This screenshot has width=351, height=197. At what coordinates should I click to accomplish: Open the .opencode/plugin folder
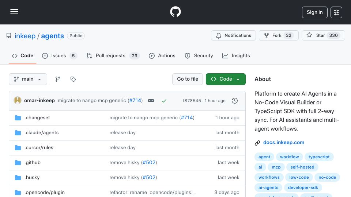45,193
